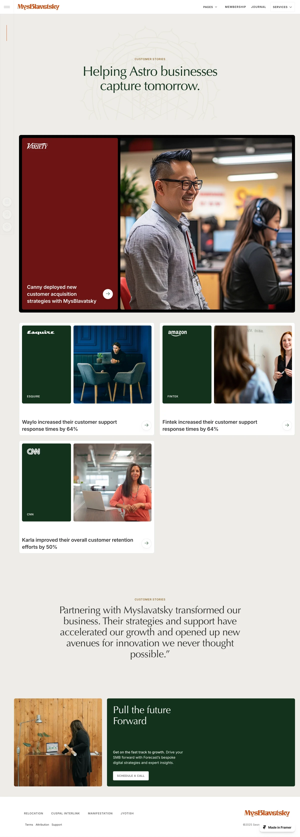Expand the Services dropdown
This screenshot has height=837, width=300.
pos(282,7)
